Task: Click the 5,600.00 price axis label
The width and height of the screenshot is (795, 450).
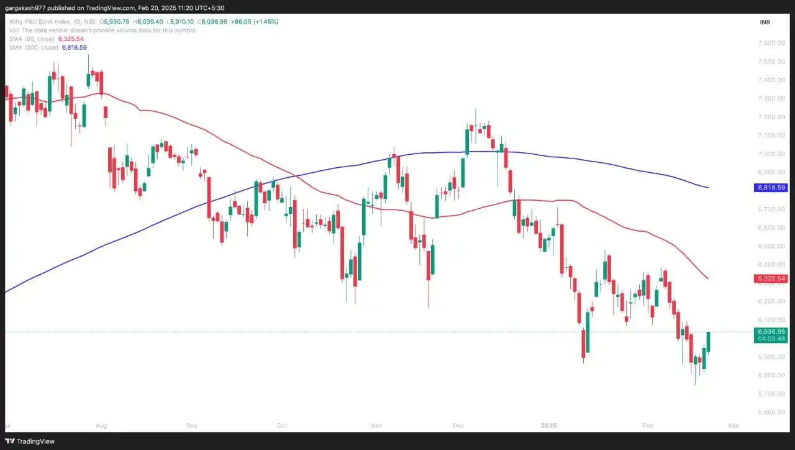Action: 771,412
